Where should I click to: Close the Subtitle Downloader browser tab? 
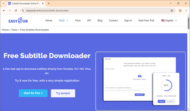coord(43,4)
